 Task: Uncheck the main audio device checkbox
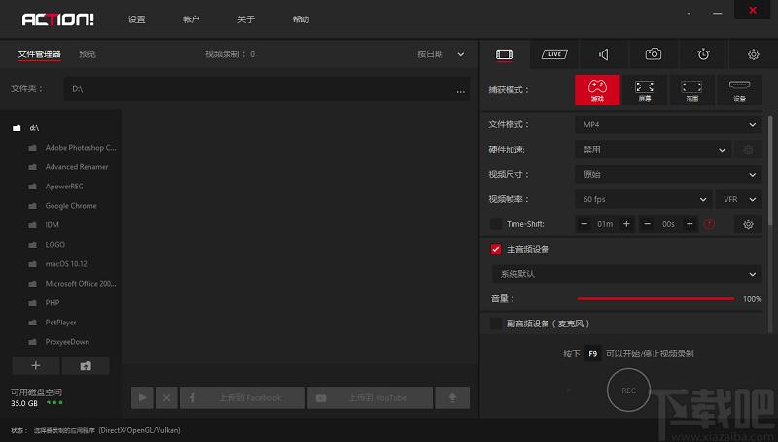pos(496,250)
